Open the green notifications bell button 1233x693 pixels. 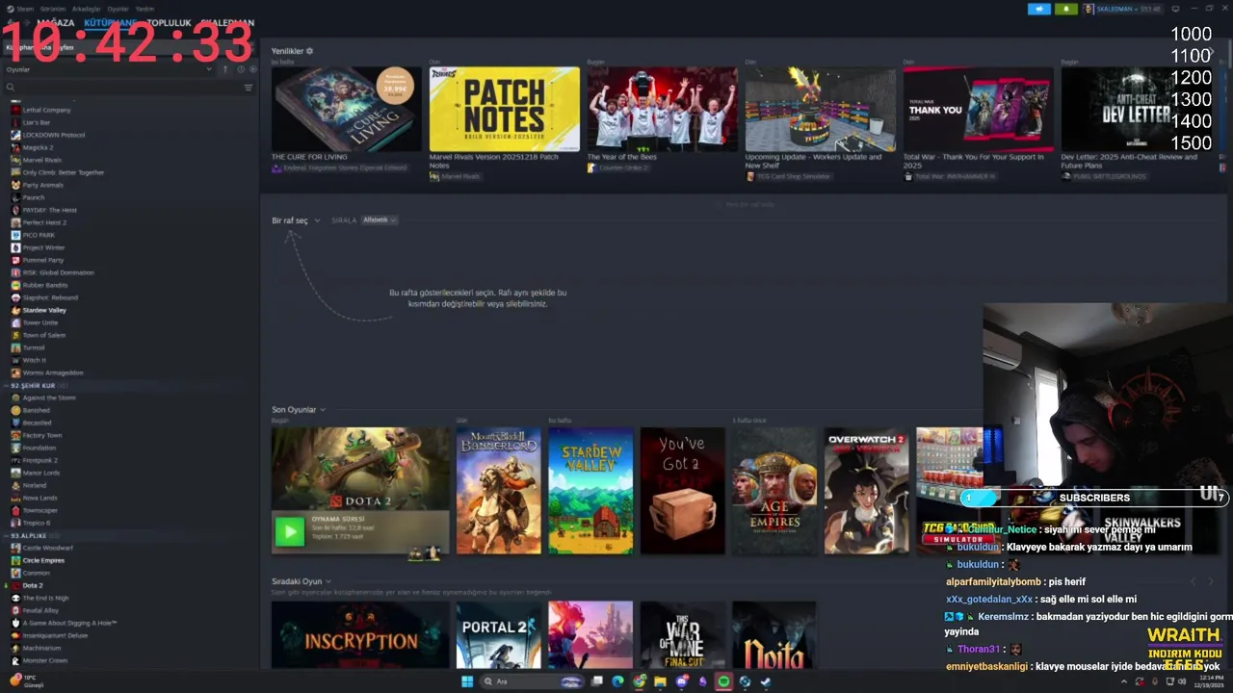click(x=1065, y=9)
